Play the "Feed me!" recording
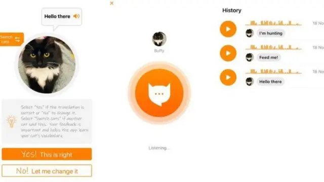Image resolution: width=324 pixels, height=182 pixels. pos(228,53)
